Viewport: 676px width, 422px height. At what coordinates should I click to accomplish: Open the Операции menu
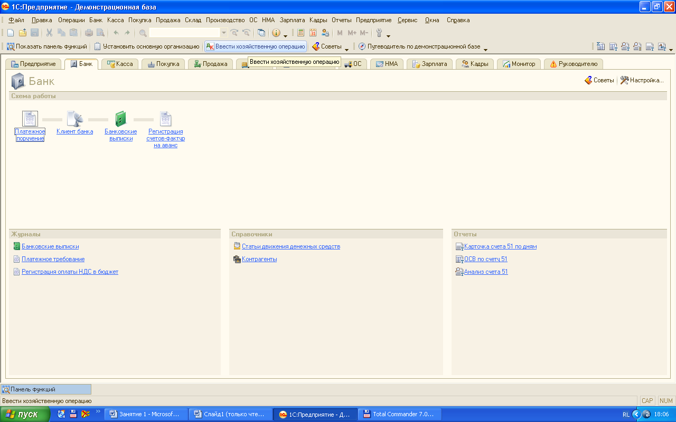pyautogui.click(x=71, y=20)
